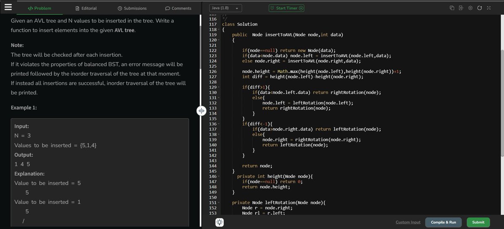
Task: Collapse code fold at line 129
Action: coord(220,87)
